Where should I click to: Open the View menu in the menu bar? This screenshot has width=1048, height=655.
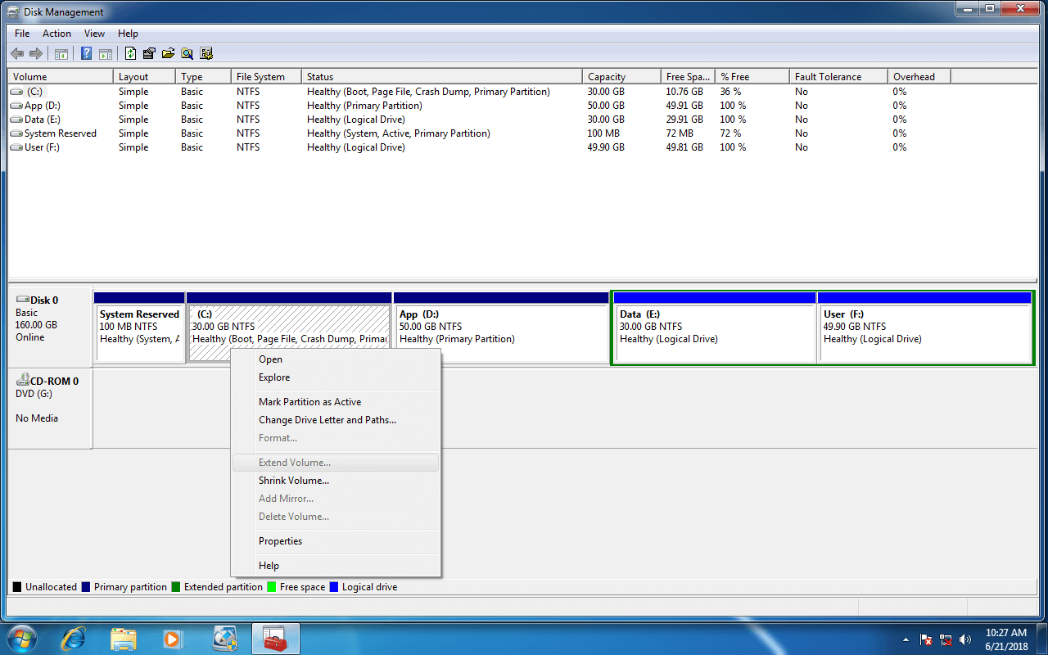click(94, 34)
